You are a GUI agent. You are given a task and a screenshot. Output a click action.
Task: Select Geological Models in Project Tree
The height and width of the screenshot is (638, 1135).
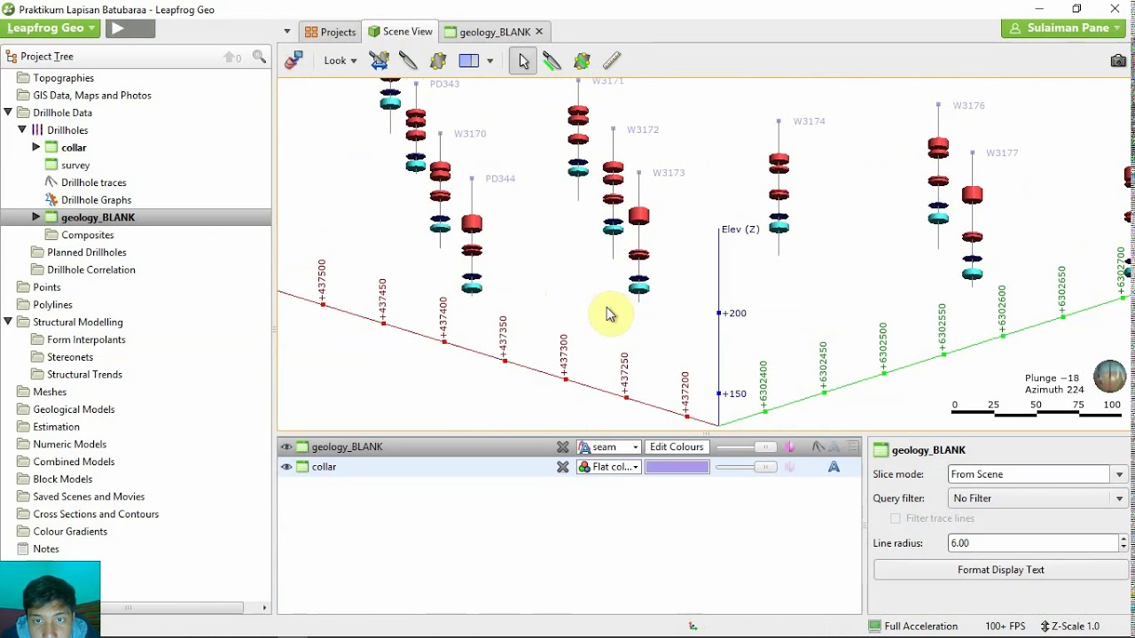(x=74, y=409)
